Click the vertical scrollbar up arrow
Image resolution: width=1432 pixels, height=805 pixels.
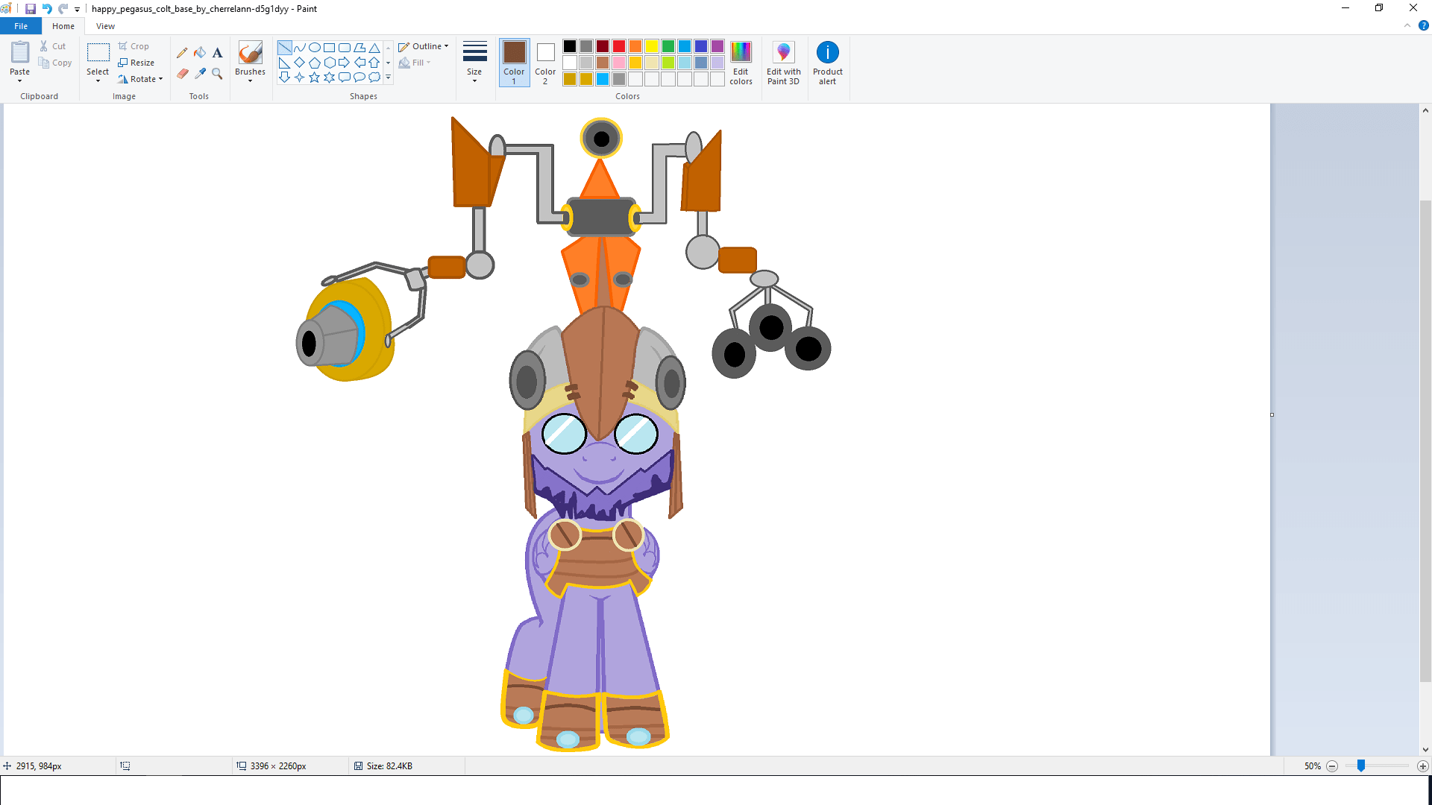tap(1425, 110)
